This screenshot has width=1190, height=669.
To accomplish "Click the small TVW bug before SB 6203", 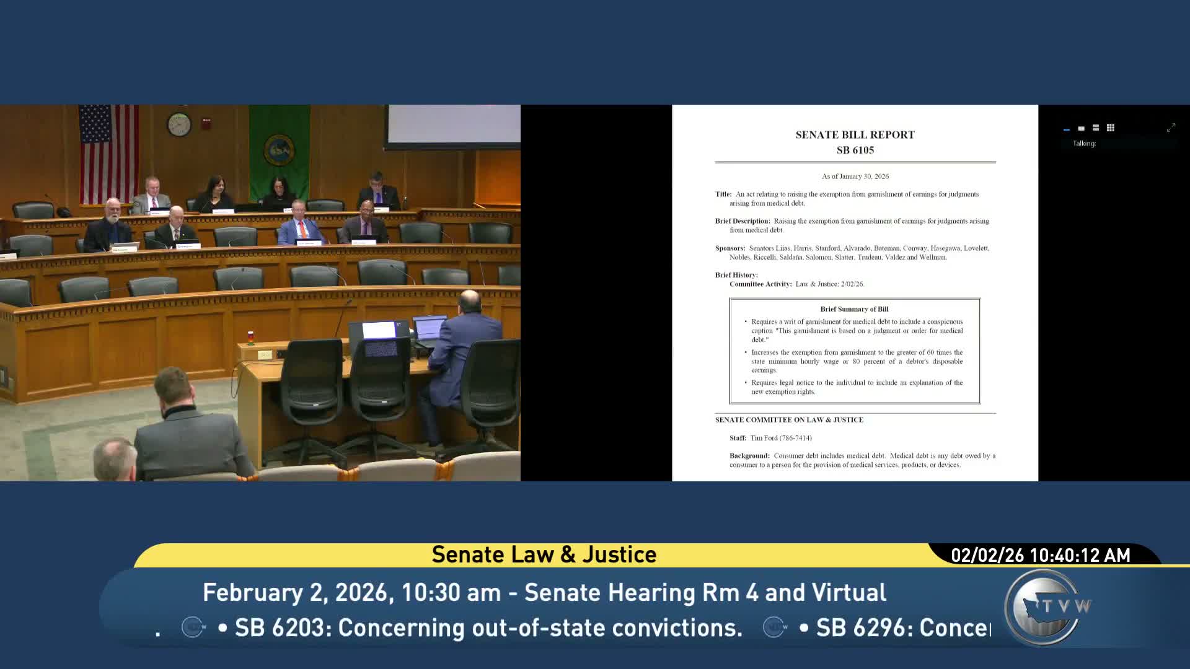I will point(192,627).
